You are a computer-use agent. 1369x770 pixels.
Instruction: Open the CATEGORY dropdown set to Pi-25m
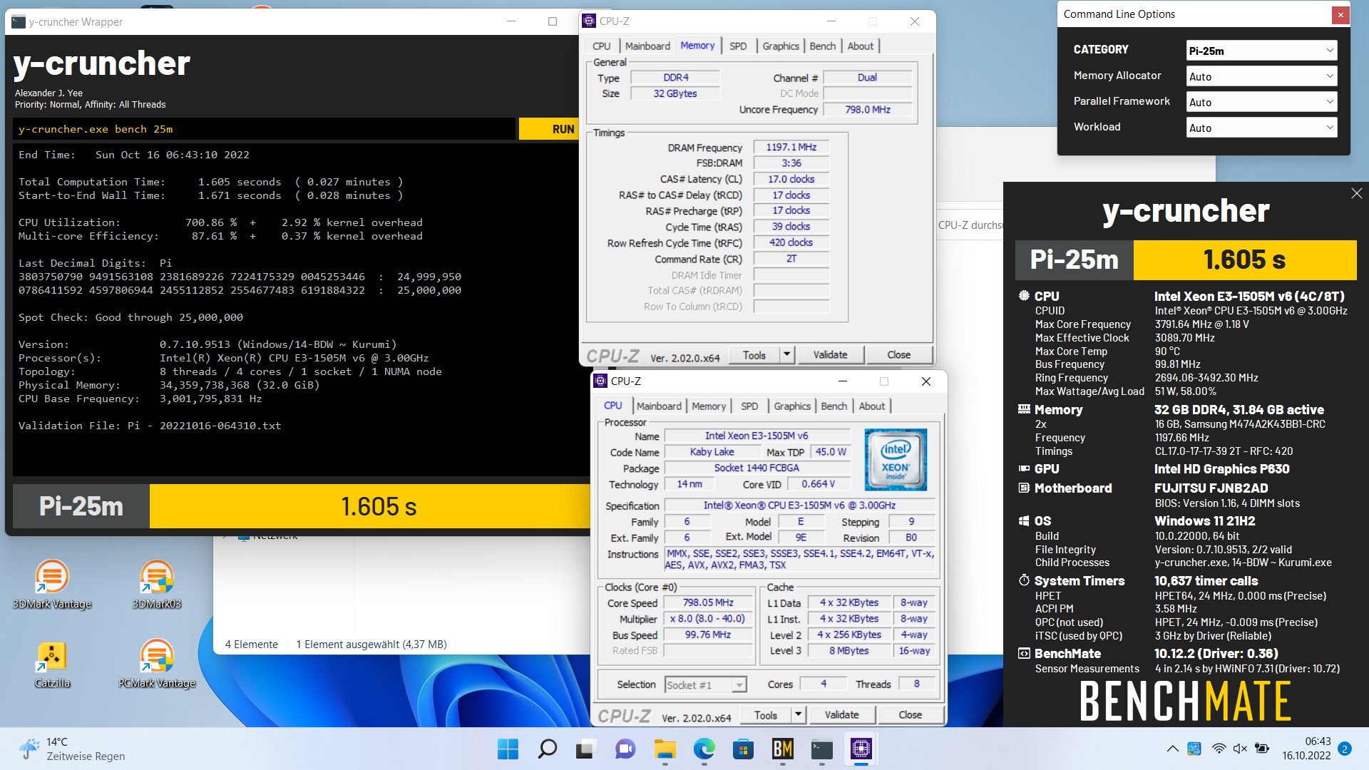1261,51
